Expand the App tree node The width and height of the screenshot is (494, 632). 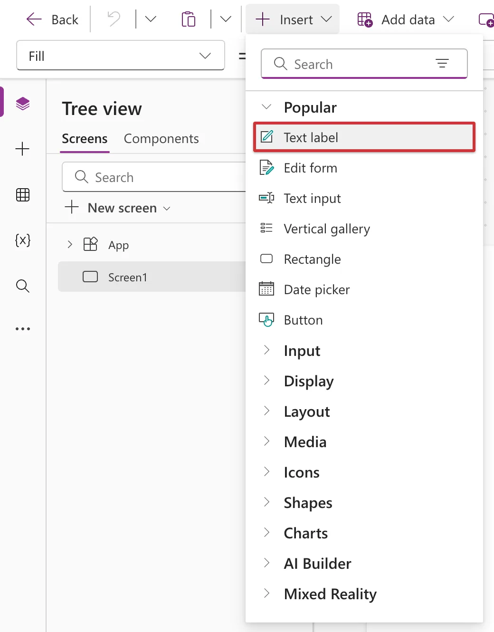coord(70,245)
